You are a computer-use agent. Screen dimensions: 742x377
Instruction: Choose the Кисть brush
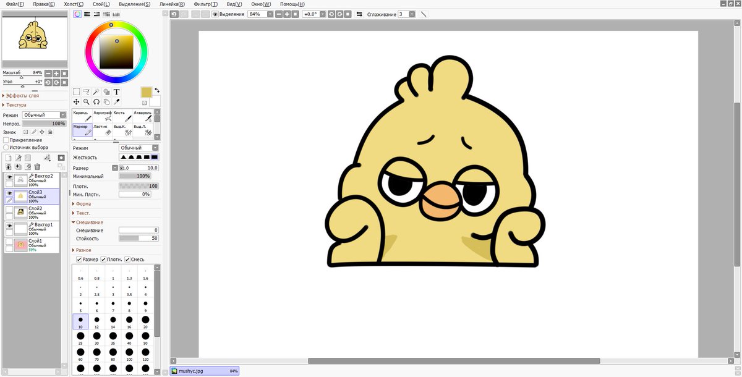(x=122, y=116)
